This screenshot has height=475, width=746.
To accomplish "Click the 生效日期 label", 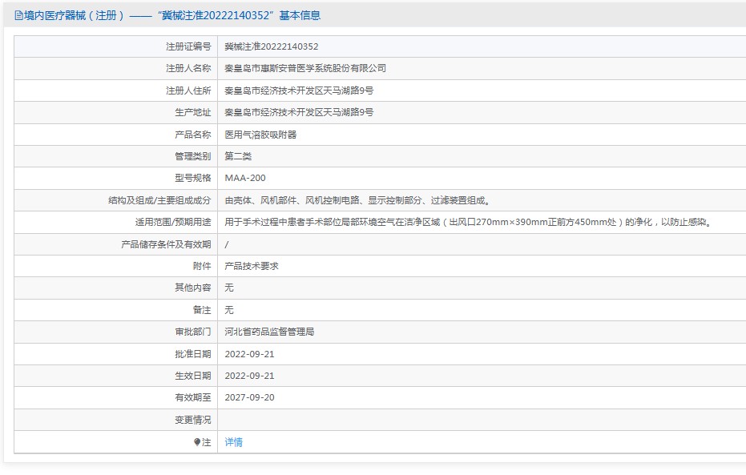I will click(x=192, y=376).
